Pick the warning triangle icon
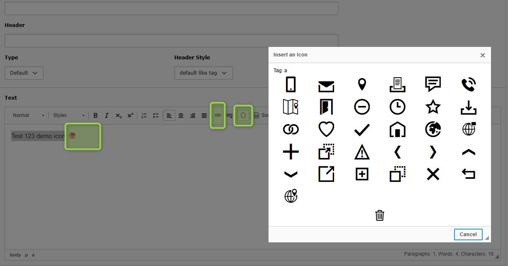 pyautogui.click(x=362, y=152)
